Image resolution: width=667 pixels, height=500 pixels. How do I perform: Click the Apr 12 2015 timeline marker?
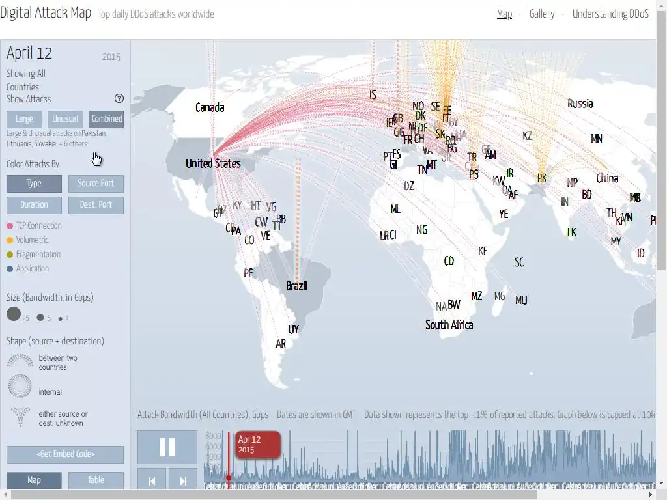pyautogui.click(x=258, y=445)
